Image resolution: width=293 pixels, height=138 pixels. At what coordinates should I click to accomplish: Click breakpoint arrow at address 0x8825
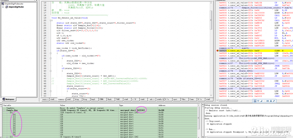(218, 51)
